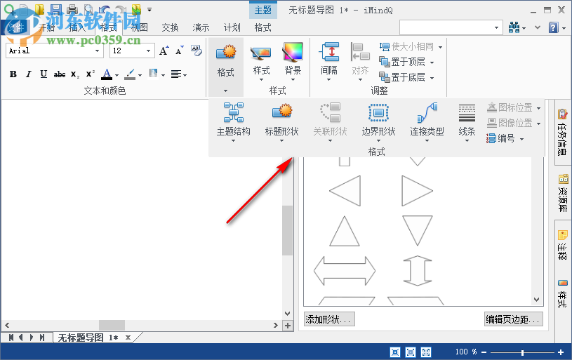The height and width of the screenshot is (360, 572).
Task: Click the zoom slider handle
Action: pyautogui.click(x=522, y=352)
